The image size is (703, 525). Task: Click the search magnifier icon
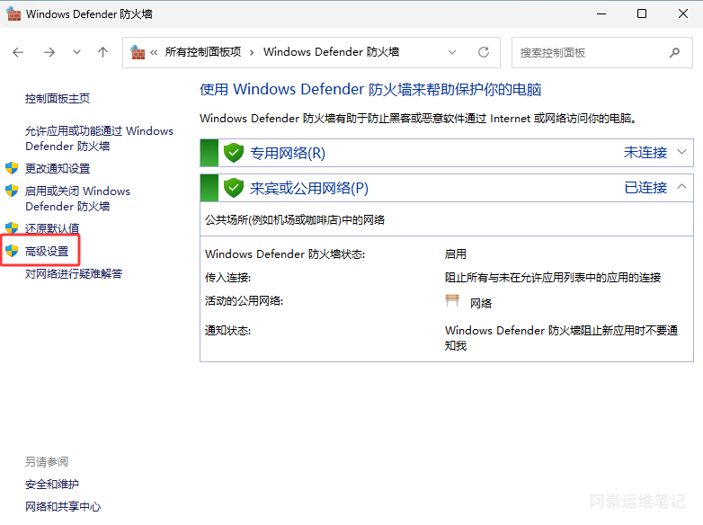(x=675, y=52)
